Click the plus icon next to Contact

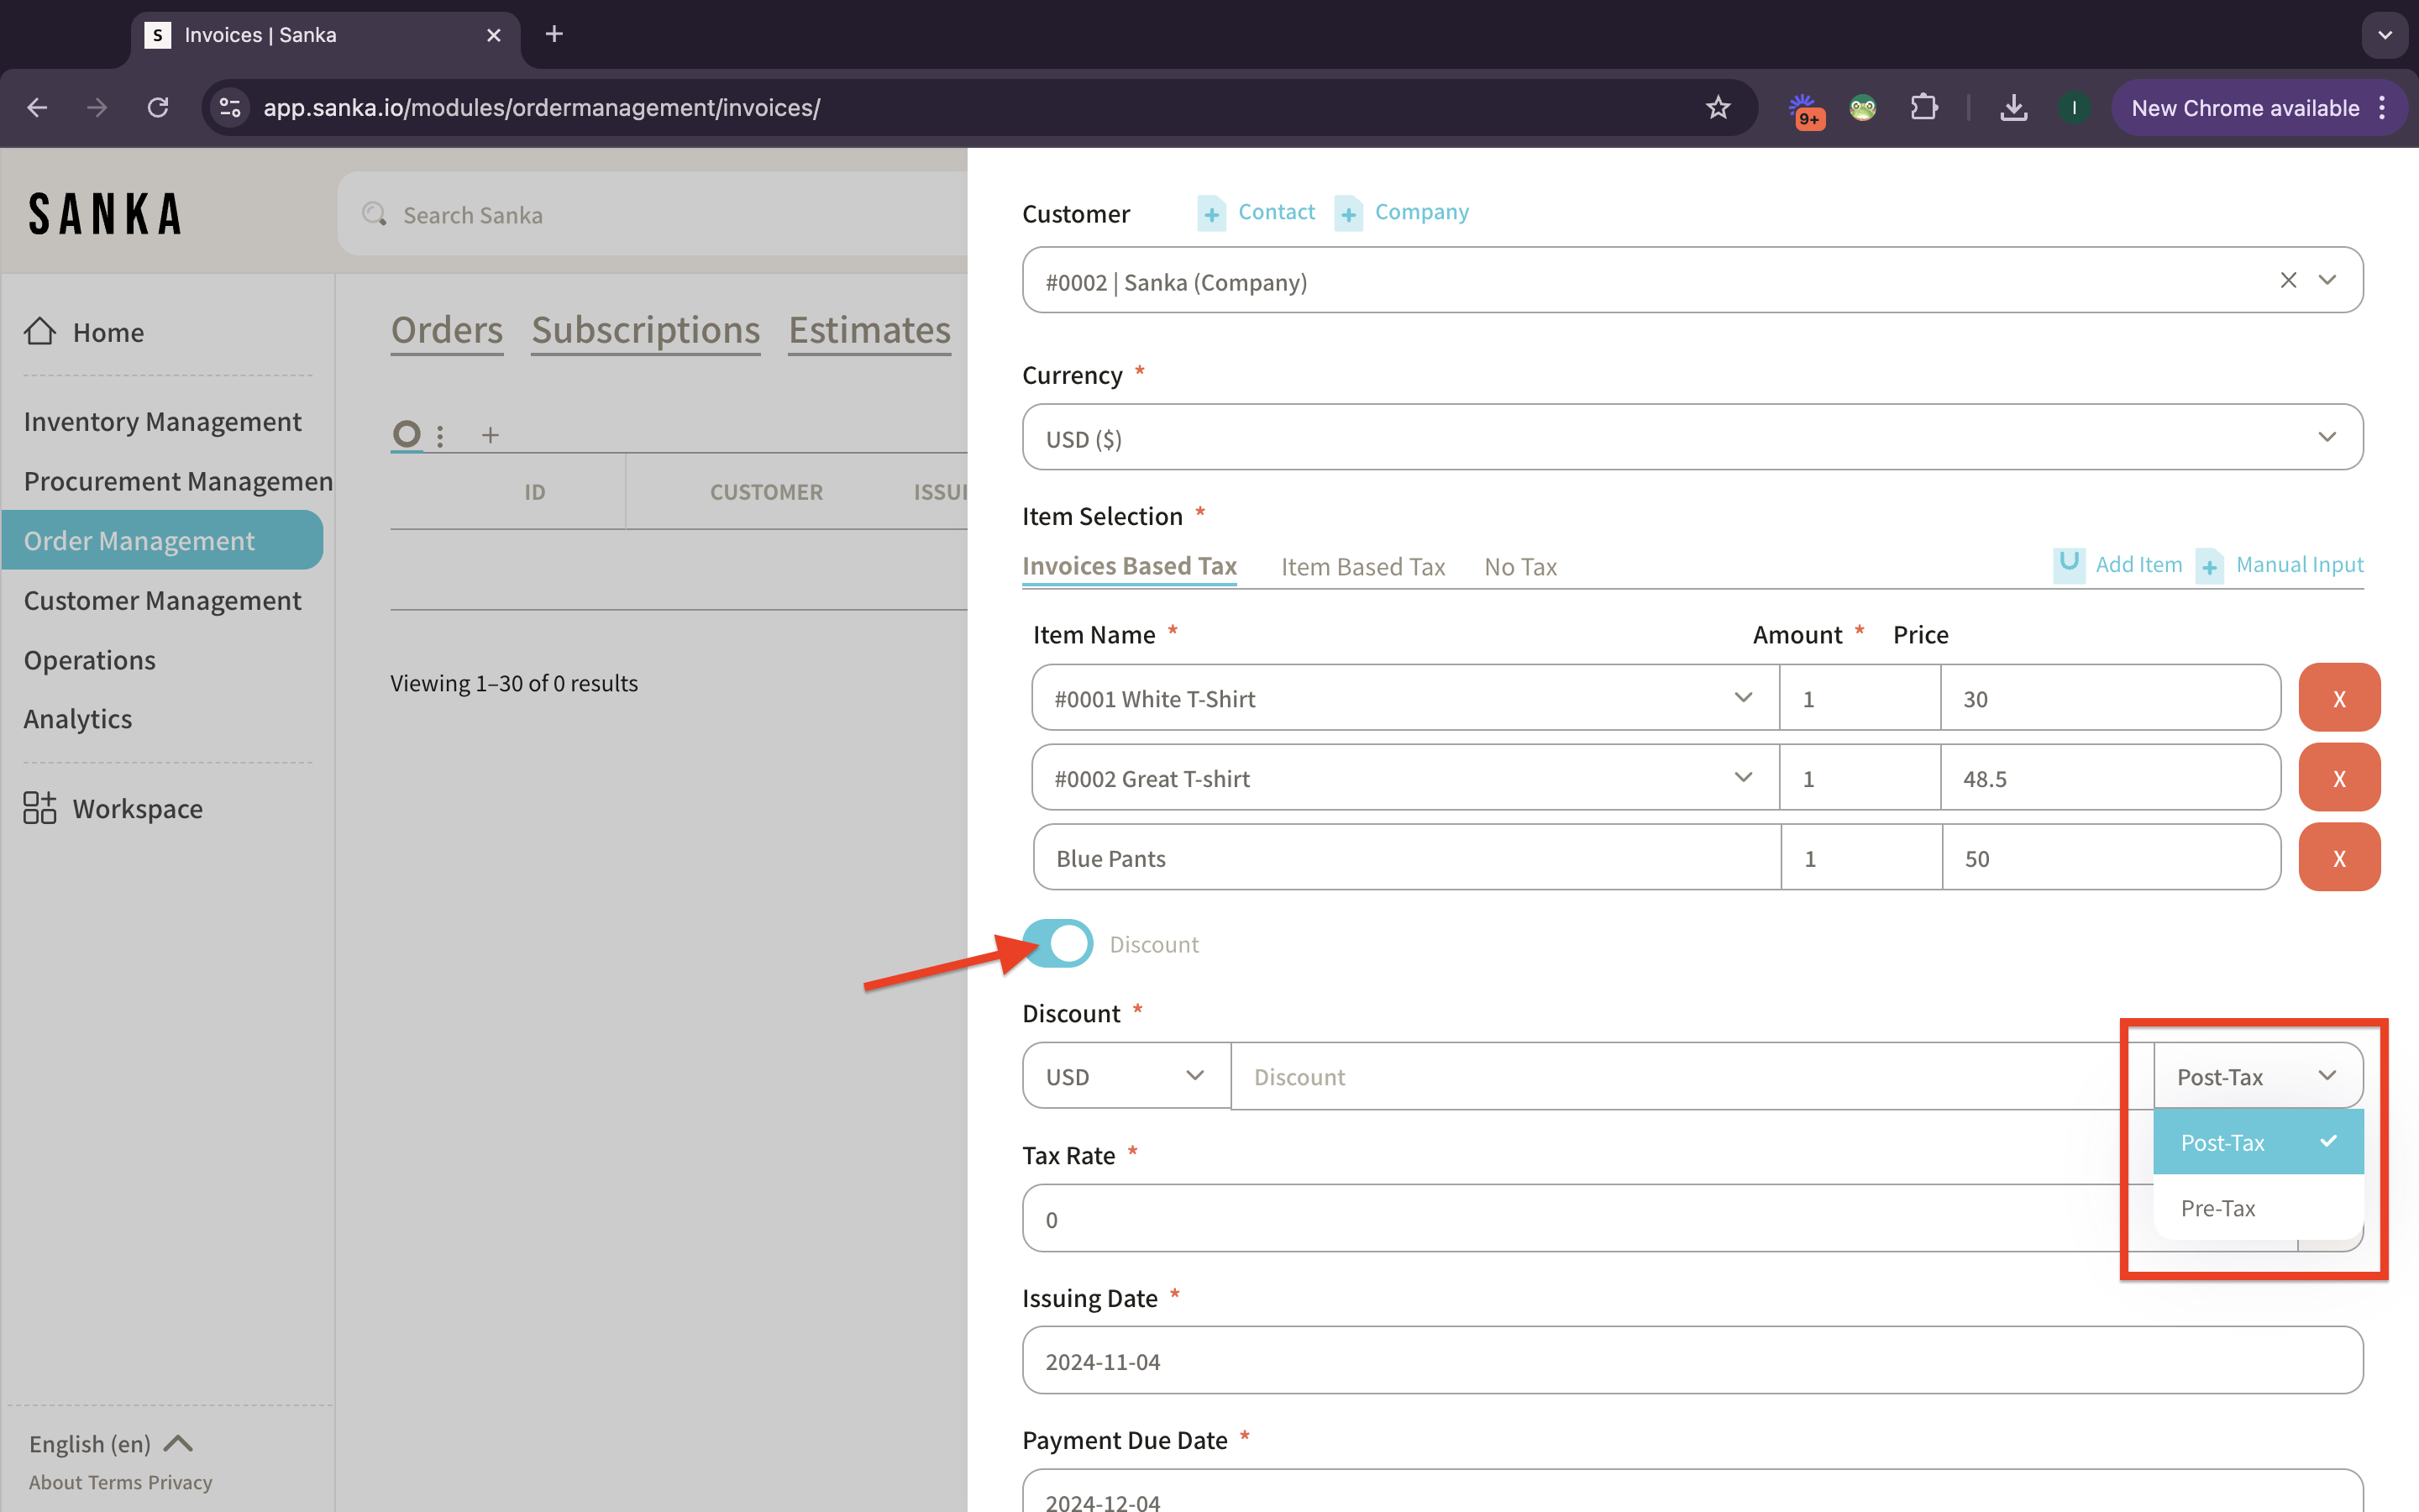1211,213
